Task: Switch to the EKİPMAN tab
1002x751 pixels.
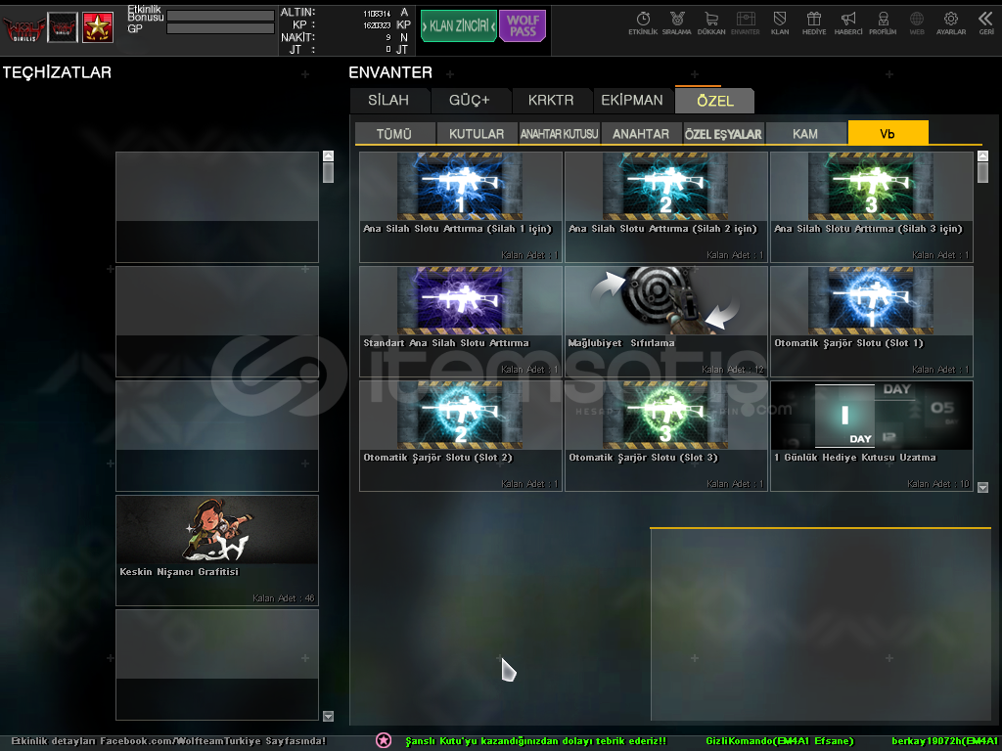Action: pos(632,101)
